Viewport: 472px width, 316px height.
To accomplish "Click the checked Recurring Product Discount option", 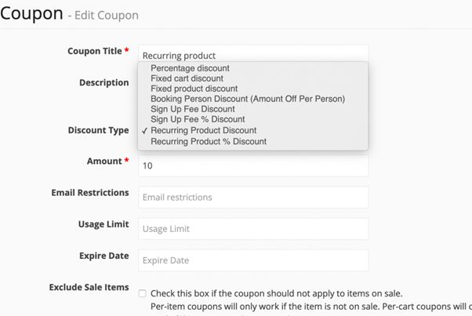I will pos(203,130).
